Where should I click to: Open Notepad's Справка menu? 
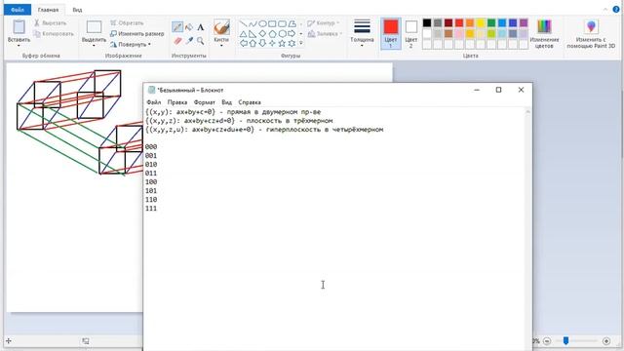pos(250,102)
